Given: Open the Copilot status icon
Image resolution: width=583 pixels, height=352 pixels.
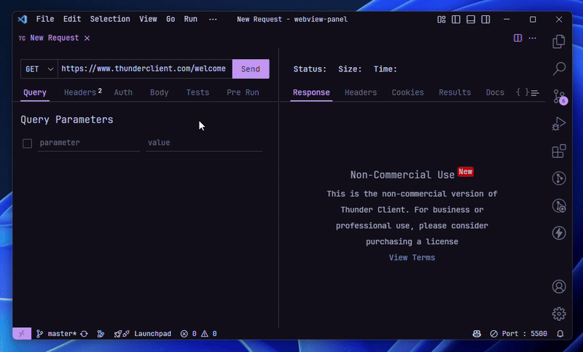Looking at the screenshot, I should click(x=477, y=333).
